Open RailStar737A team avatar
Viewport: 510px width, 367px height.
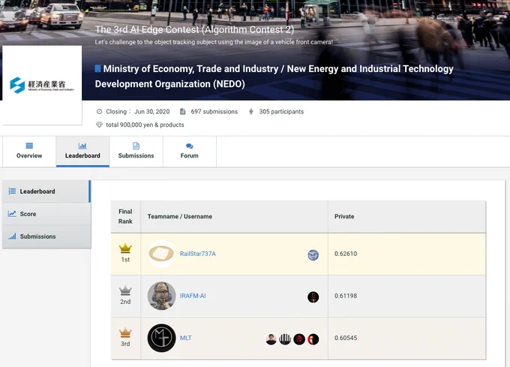161,254
